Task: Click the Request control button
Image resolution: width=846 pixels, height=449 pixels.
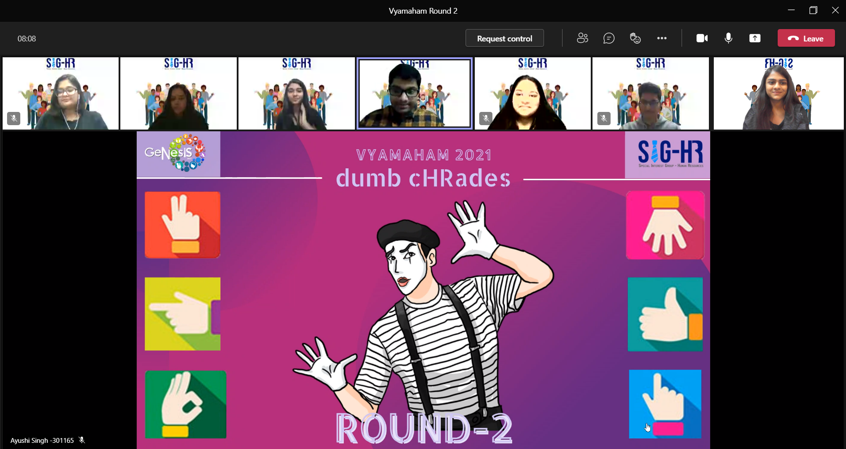Action: pyautogui.click(x=504, y=38)
